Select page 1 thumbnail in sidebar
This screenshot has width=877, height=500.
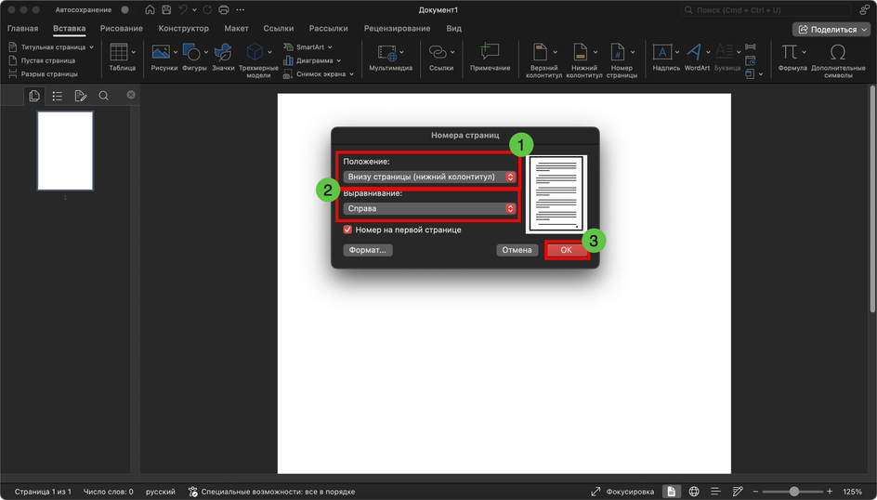click(65, 151)
